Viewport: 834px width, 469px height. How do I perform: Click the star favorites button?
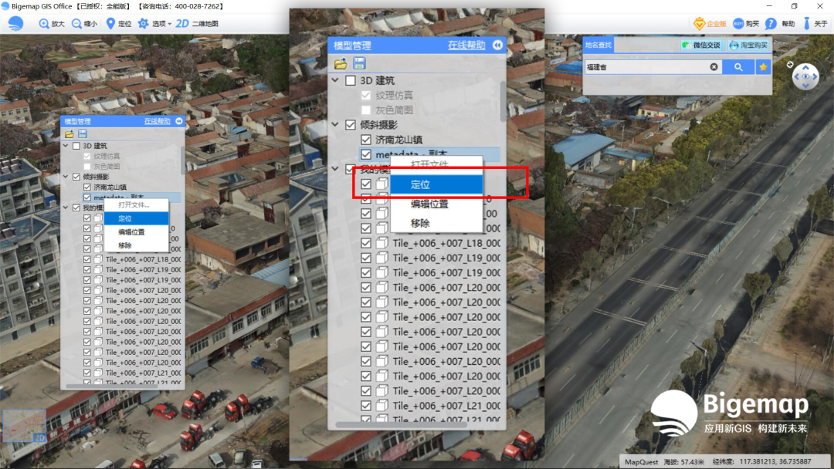(x=763, y=67)
